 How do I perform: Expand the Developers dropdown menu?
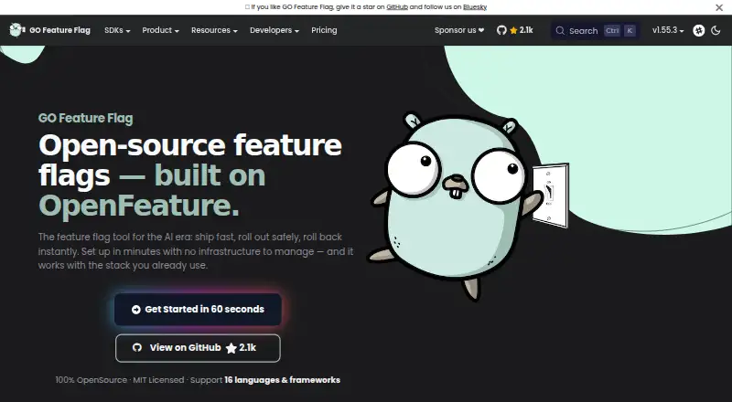(274, 30)
